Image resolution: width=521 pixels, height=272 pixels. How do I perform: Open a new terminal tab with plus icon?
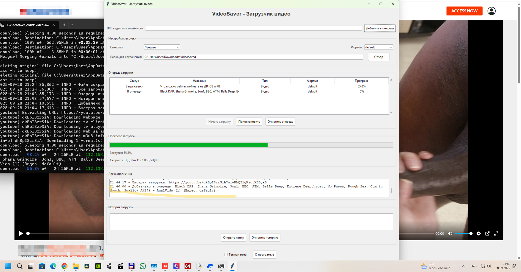tap(64, 25)
